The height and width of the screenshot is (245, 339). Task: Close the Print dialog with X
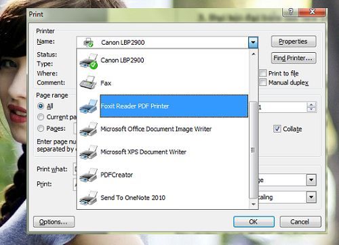pyautogui.click(x=313, y=12)
